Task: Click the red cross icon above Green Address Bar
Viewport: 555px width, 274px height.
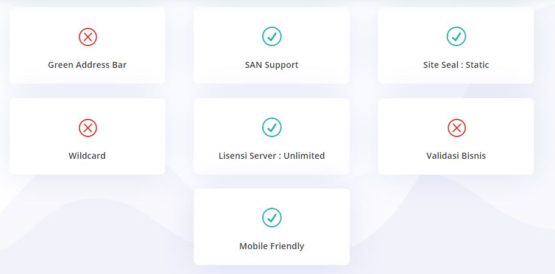Action: tap(87, 37)
